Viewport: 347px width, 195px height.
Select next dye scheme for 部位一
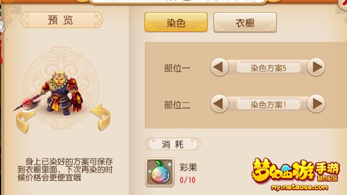[316, 67]
